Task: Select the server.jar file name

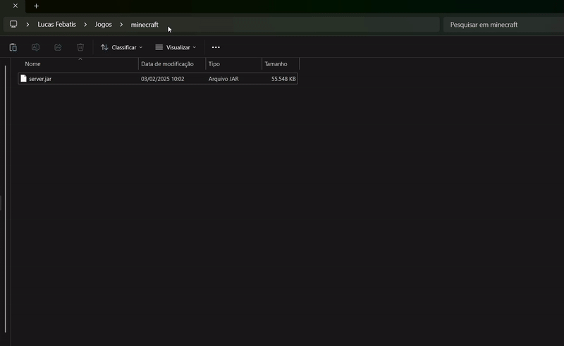Action: click(x=40, y=79)
